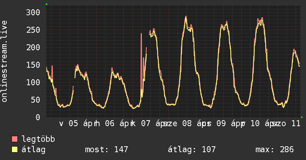
Task: Click the '09' date label on x-axis
Action: click(x=221, y=124)
